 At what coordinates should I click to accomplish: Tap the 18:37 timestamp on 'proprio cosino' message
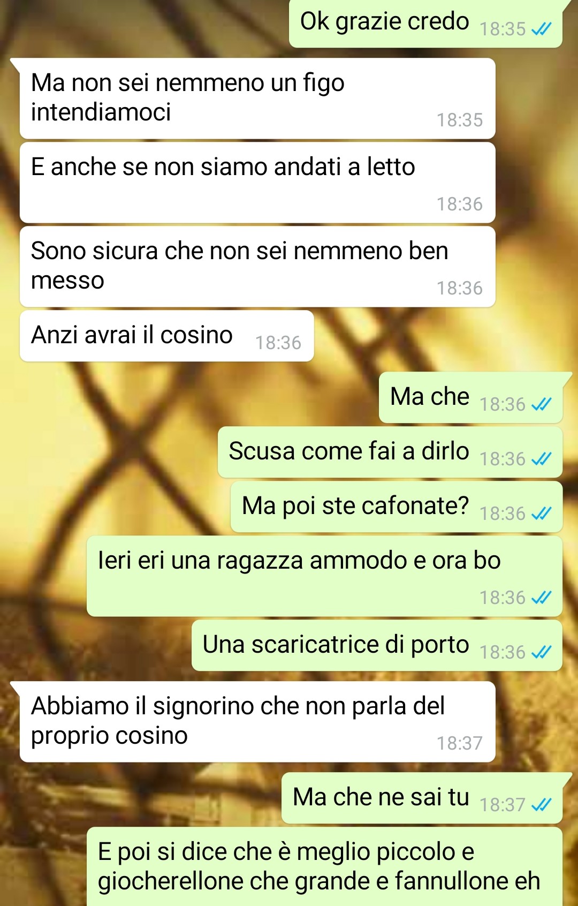coord(460,743)
